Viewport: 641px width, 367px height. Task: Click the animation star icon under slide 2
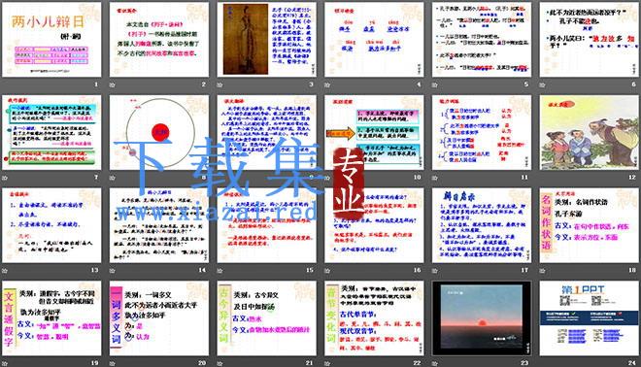click(113, 84)
